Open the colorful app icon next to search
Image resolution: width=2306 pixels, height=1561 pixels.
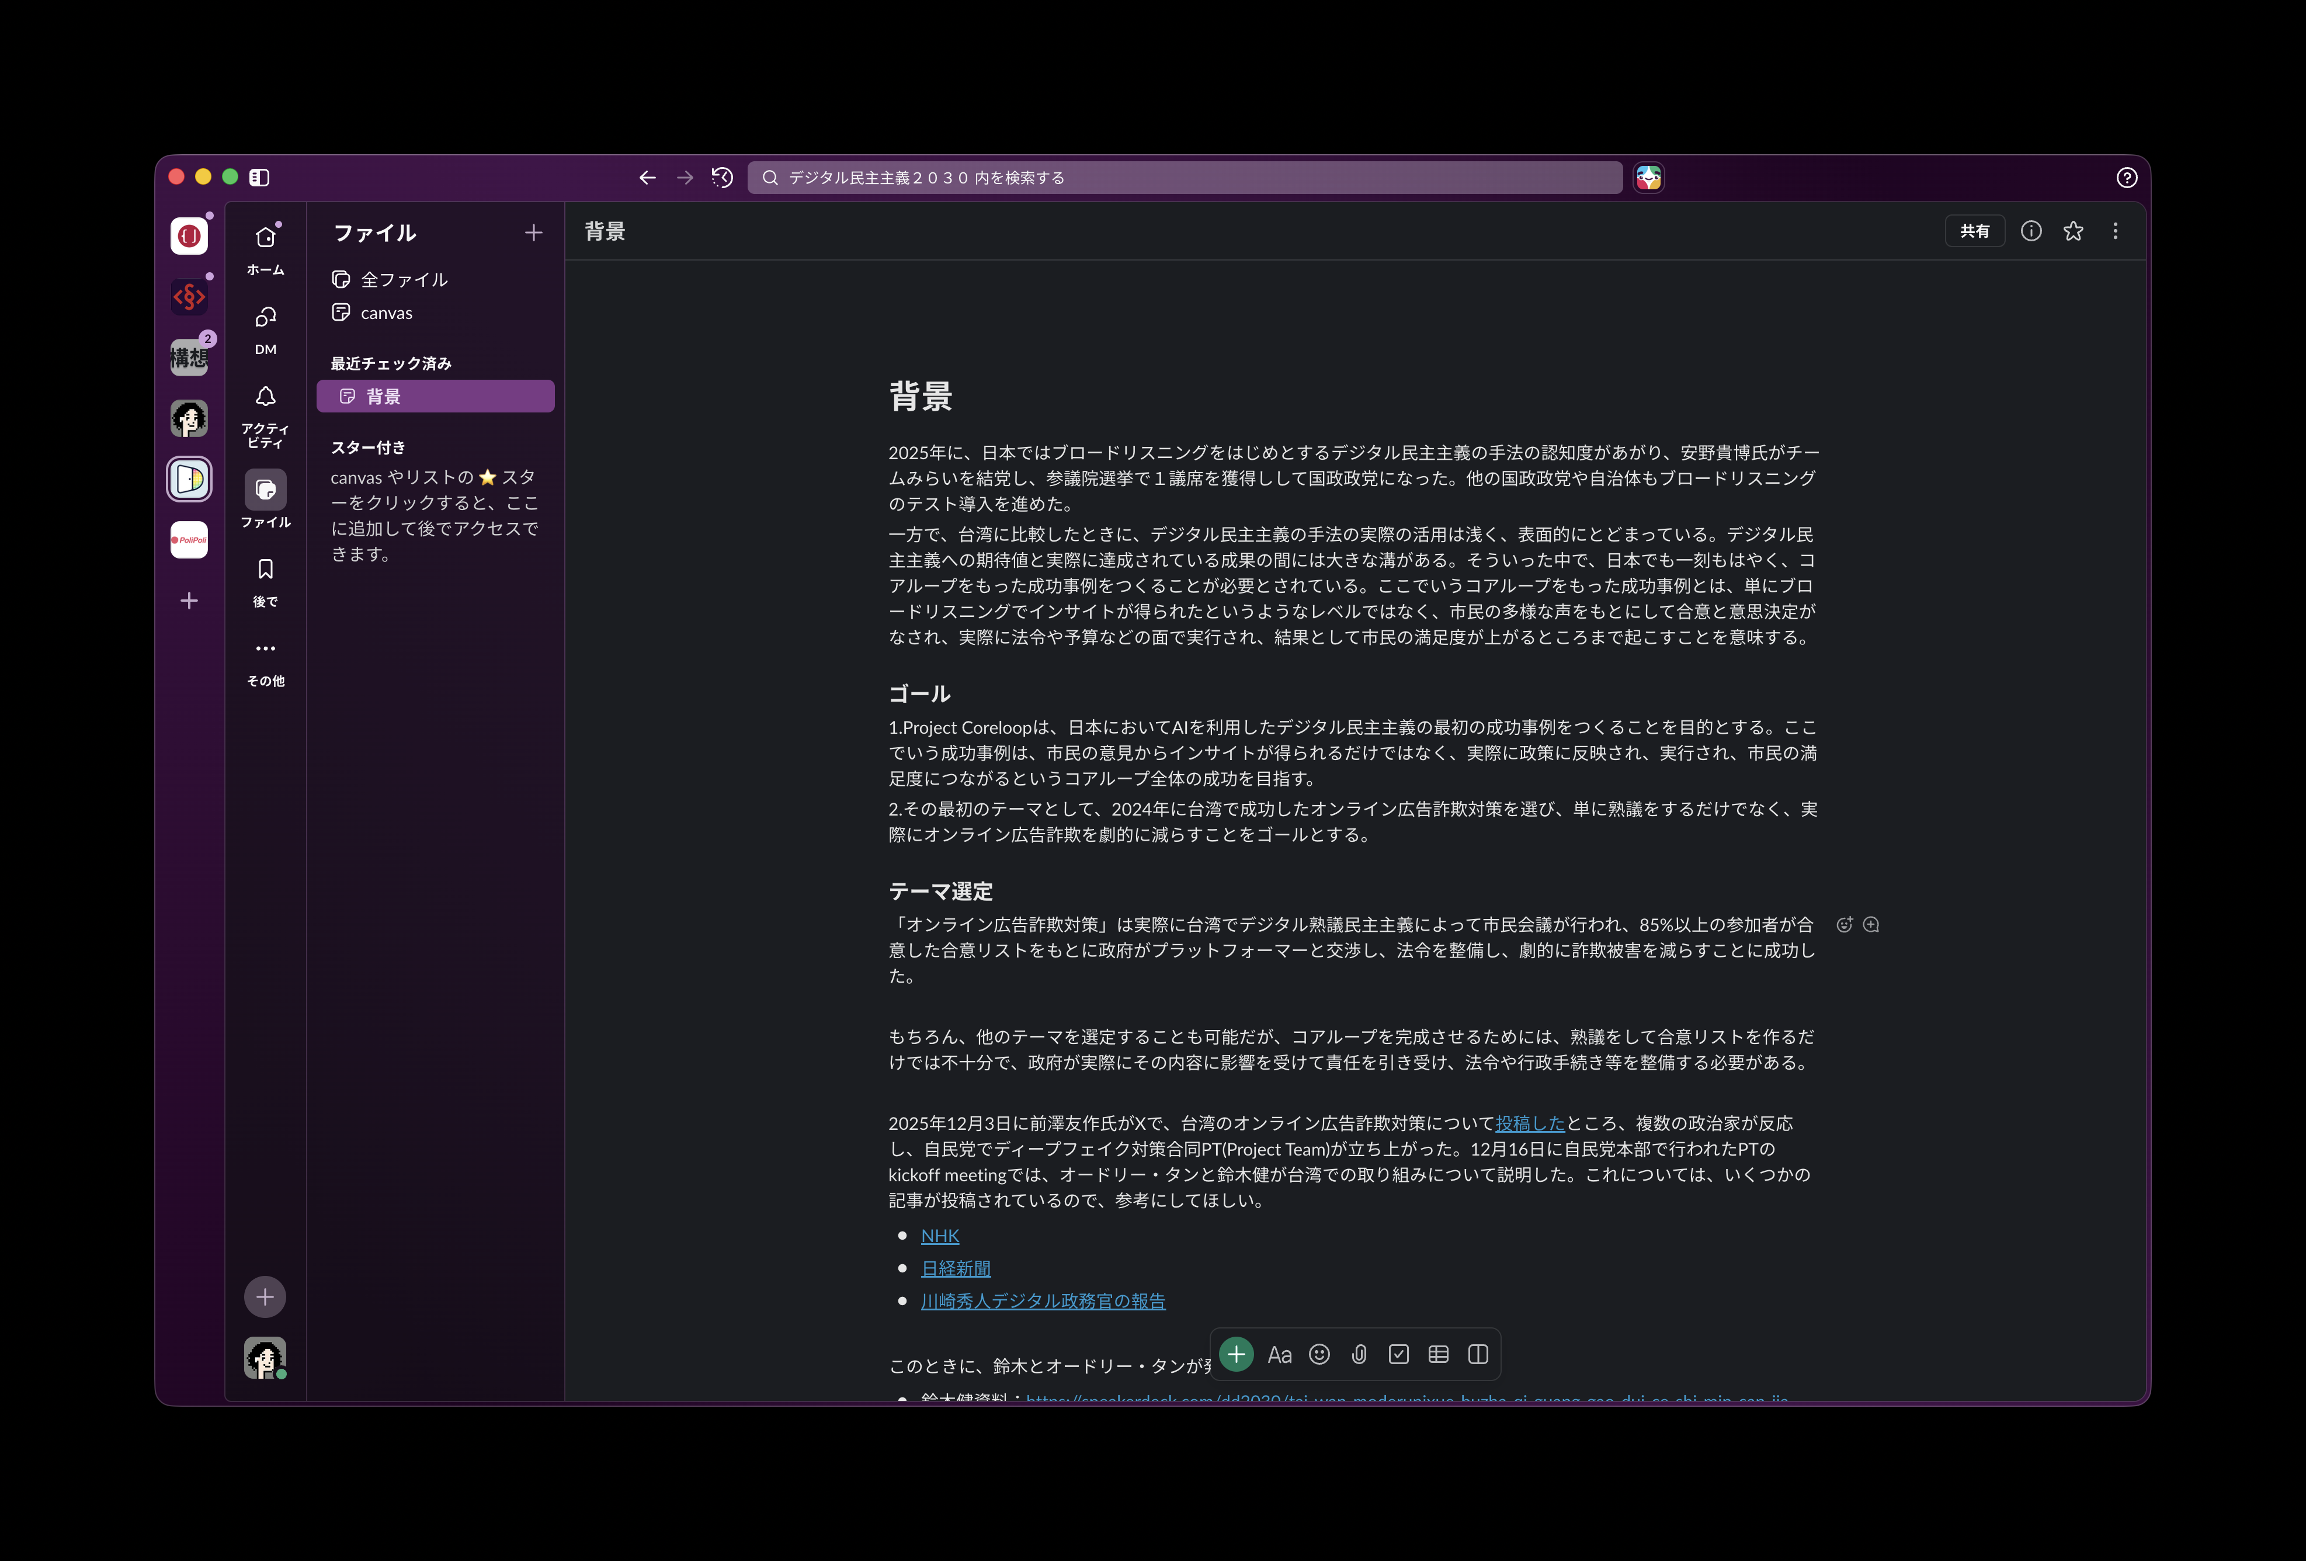point(1648,178)
